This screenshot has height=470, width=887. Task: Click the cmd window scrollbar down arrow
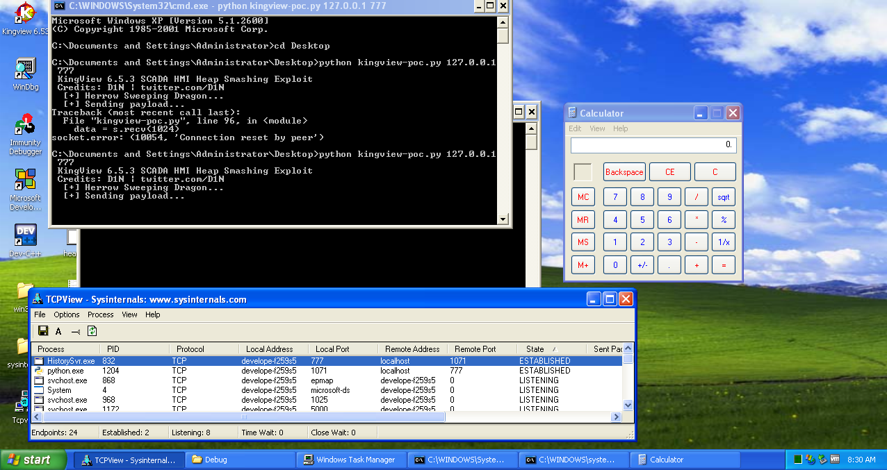[504, 219]
